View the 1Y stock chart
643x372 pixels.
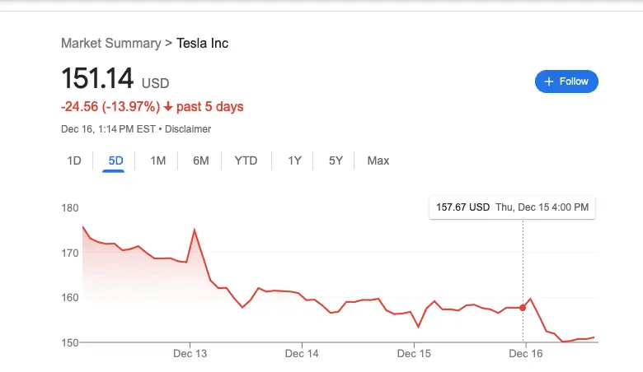[x=294, y=160]
